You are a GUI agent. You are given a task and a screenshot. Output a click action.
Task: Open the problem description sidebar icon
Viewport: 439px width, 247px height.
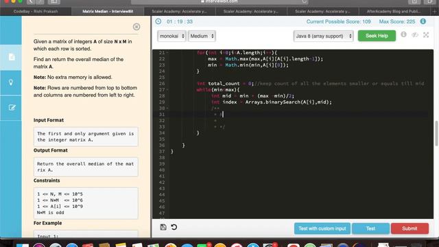[11, 58]
